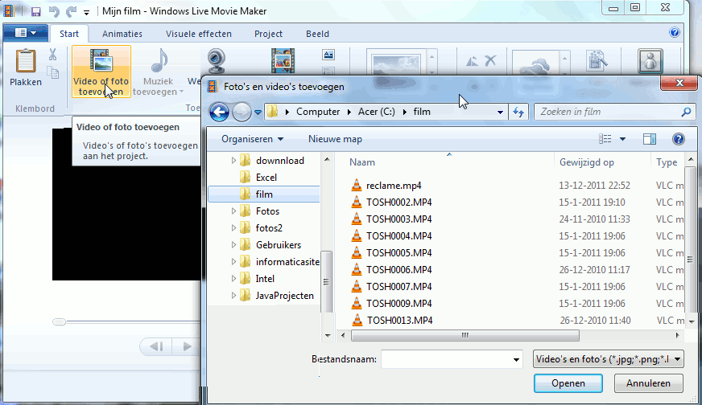
Task: Click the sign-in user profile icon
Action: pos(650,60)
